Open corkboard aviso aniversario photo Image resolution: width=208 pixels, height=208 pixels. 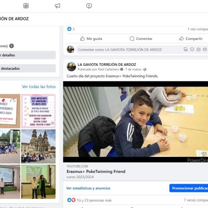coord(10,111)
